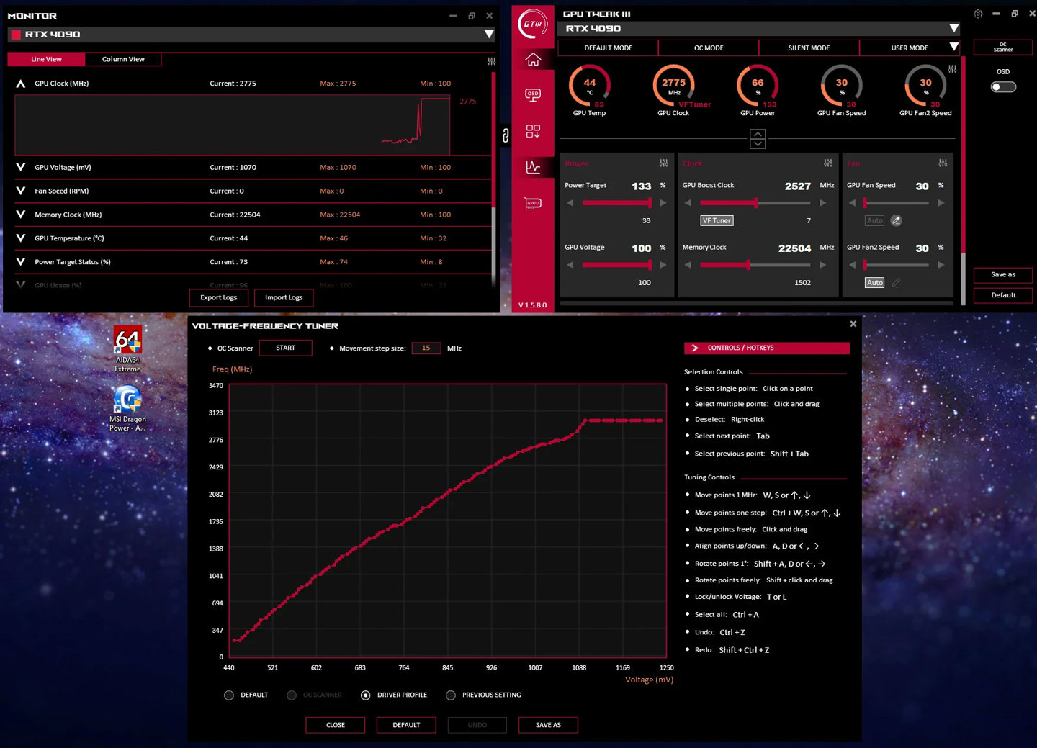Expand the Fan Speed (RPM) row
The width and height of the screenshot is (1037, 748).
click(x=21, y=191)
